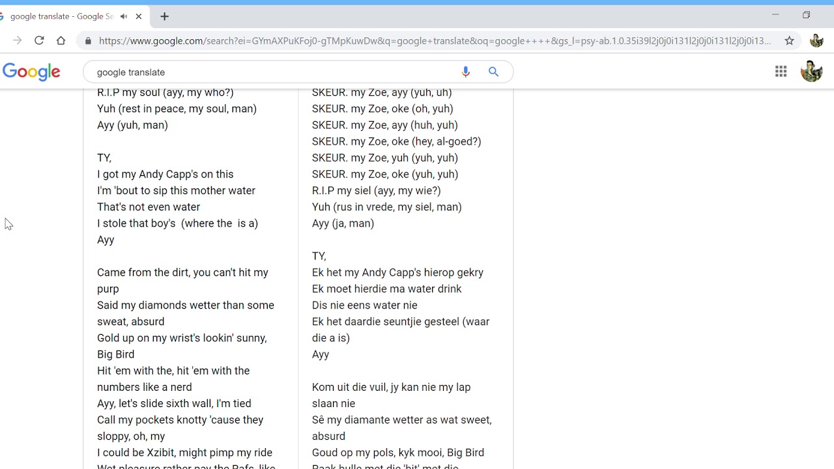The height and width of the screenshot is (469, 834).
Task: Open a new browser tab
Action: (x=164, y=16)
